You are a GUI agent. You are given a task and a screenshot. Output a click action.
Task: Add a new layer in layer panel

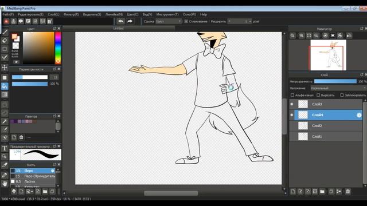point(293,192)
